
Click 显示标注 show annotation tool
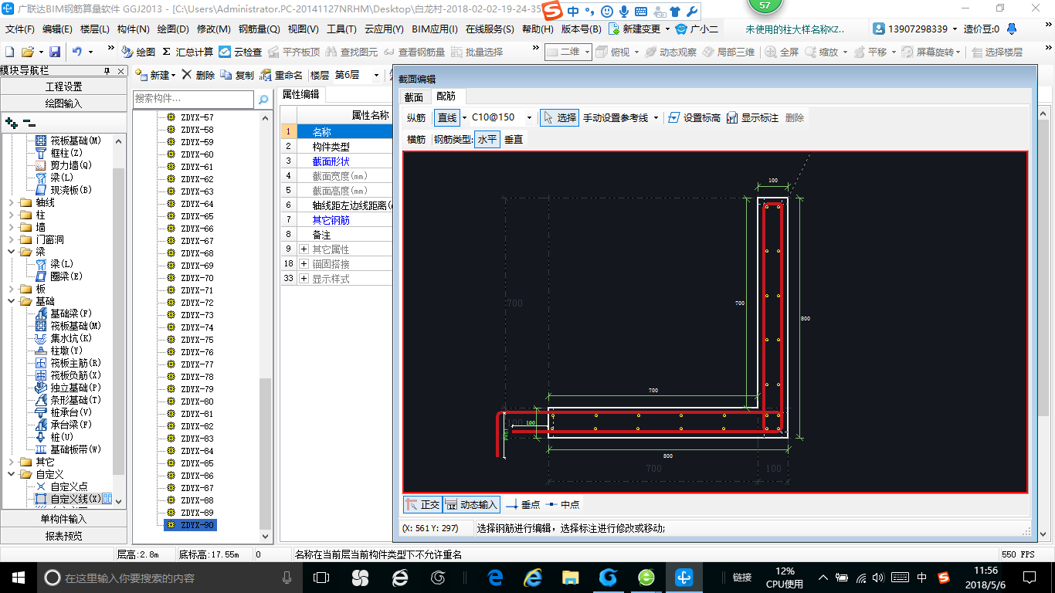point(752,117)
